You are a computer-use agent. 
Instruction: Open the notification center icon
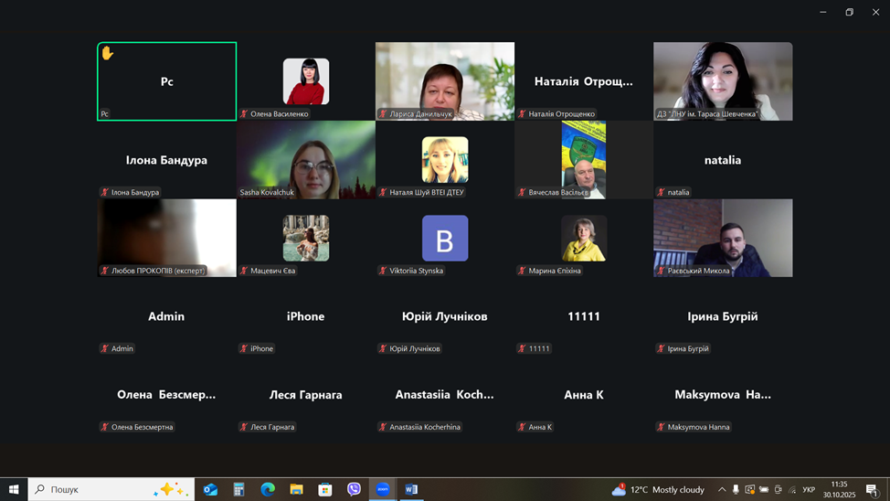click(872, 490)
